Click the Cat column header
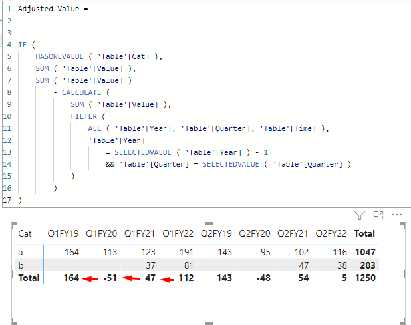The width and height of the screenshot is (411, 325). (25, 233)
